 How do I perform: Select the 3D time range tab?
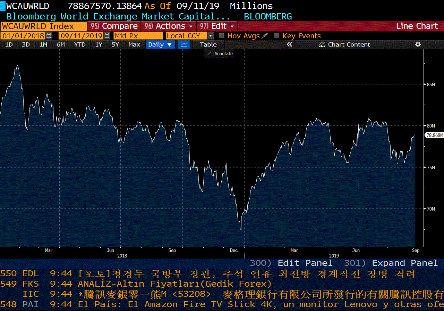click(x=26, y=44)
